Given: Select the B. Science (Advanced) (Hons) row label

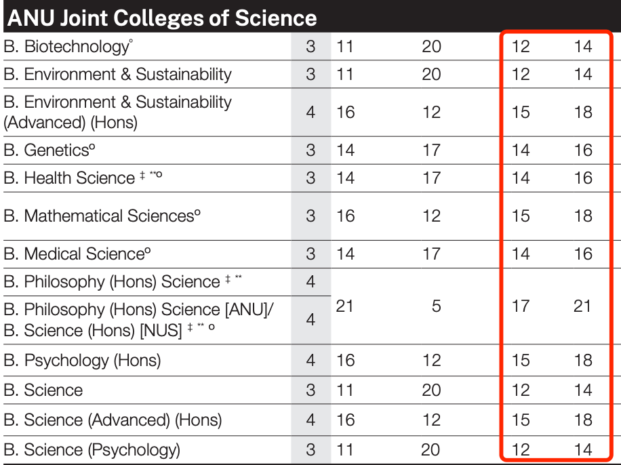Looking at the screenshot, I should [x=113, y=420].
